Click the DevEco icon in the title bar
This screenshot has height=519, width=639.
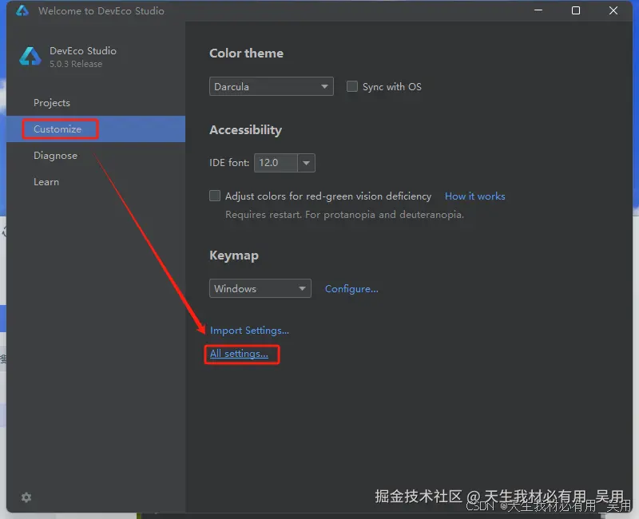(22, 10)
